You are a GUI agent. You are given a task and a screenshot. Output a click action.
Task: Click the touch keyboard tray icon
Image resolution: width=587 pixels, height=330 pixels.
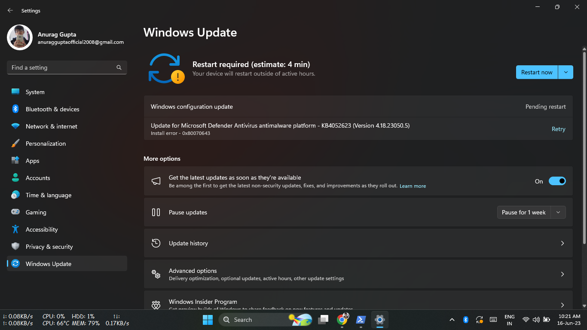point(493,320)
